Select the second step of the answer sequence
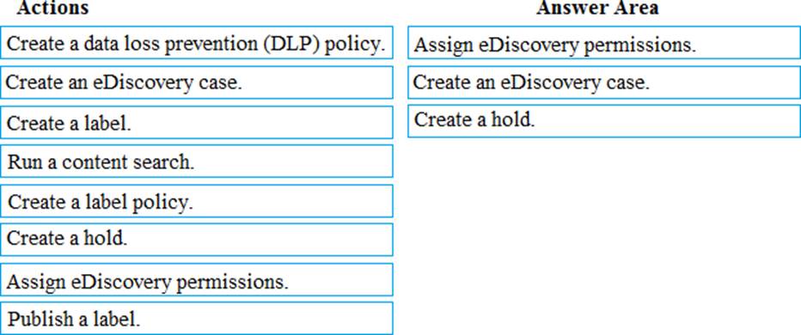Image resolution: width=801 pixels, height=335 pixels. pos(604,82)
